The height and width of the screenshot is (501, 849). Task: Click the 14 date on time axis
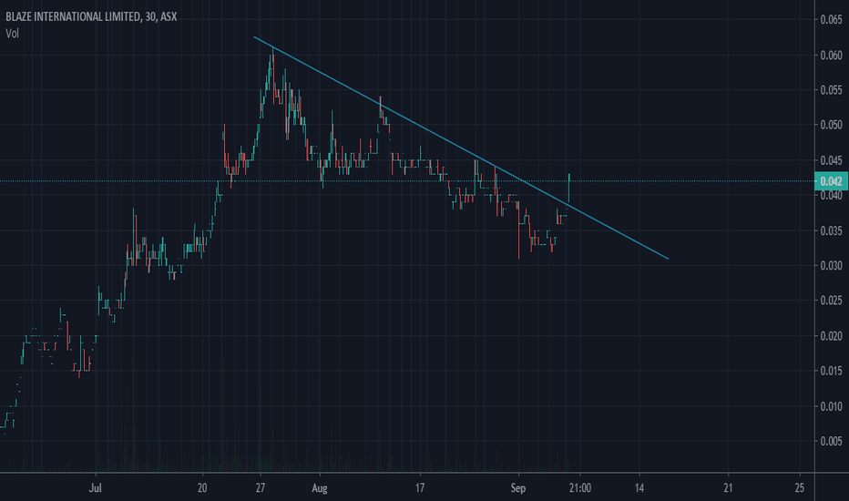[639, 488]
